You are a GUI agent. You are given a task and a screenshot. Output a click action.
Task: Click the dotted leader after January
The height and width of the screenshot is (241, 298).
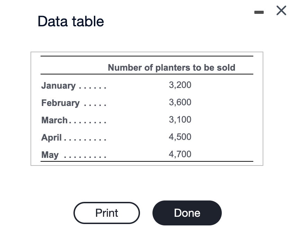click(x=93, y=88)
